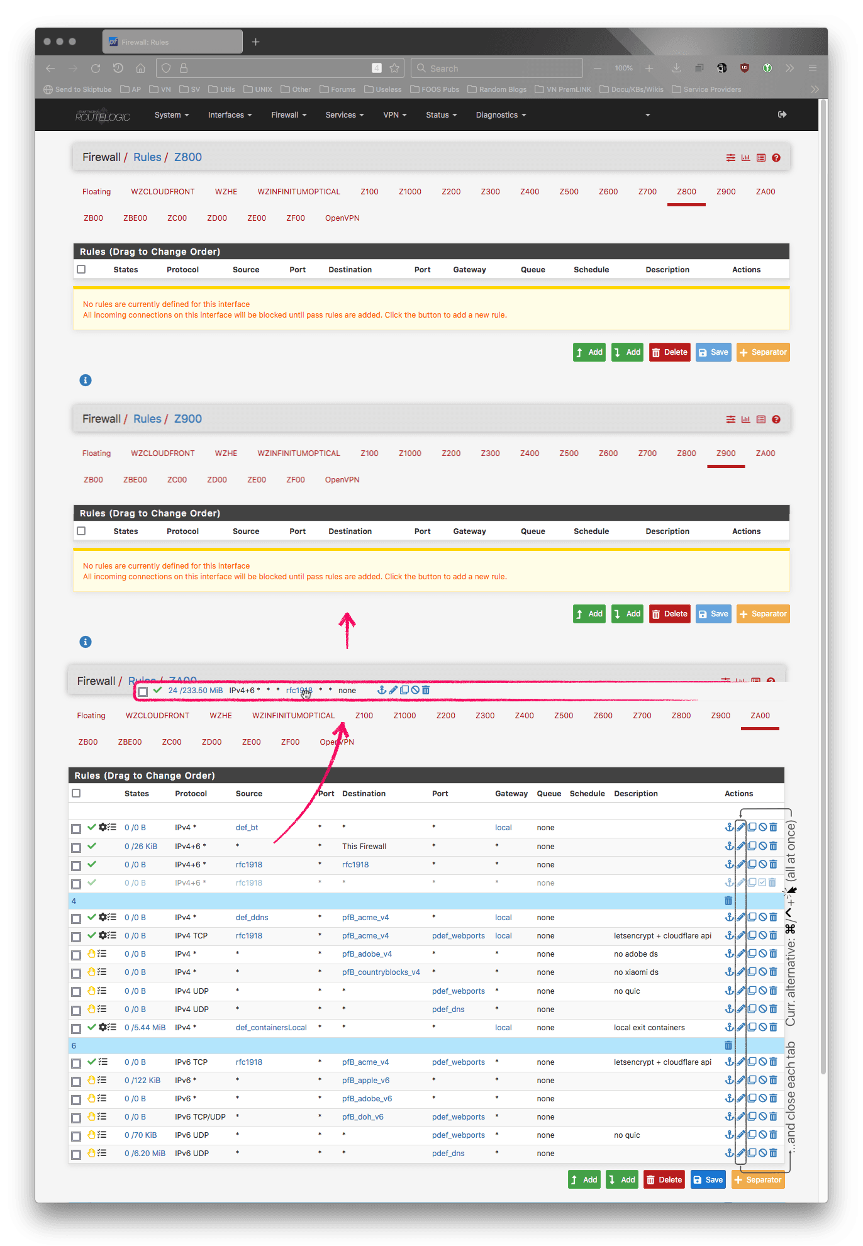
Task: Copy the def_bt rule
Action: [752, 827]
